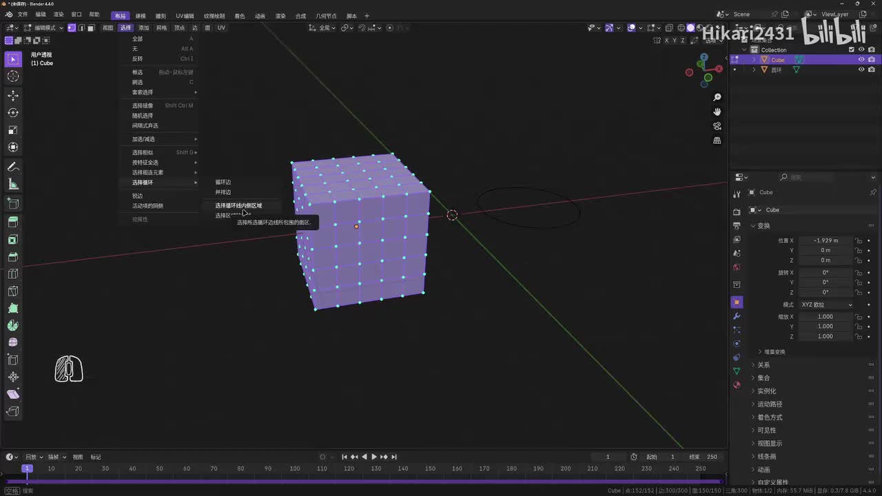
Task: Activate the Move tool
Action: [13, 95]
